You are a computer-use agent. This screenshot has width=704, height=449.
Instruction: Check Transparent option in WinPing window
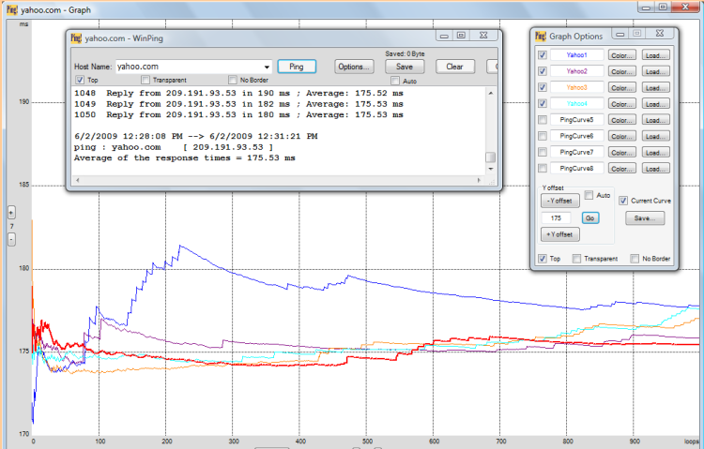pos(145,81)
